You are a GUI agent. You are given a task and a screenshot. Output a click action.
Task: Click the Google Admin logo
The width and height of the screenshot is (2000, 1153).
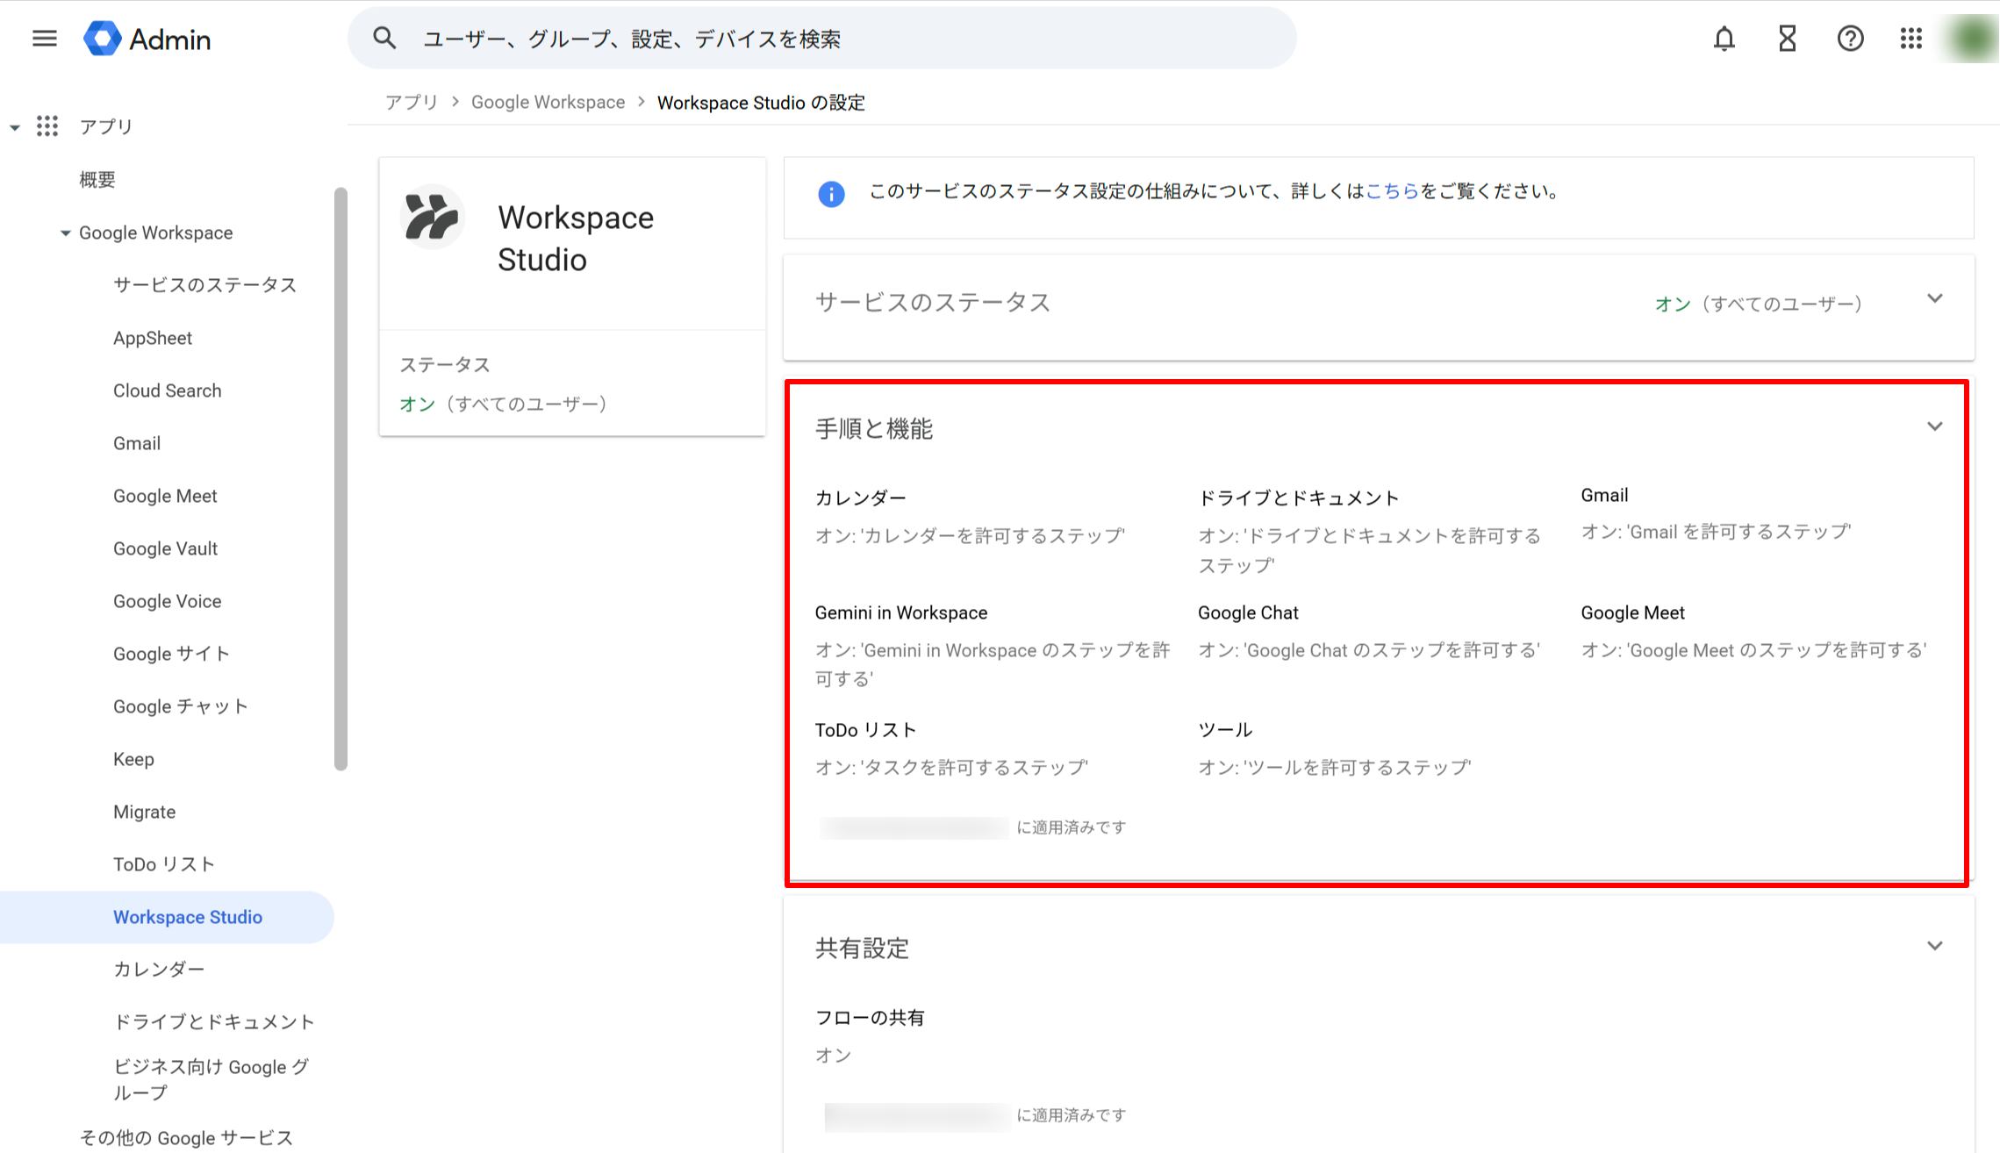[x=147, y=39]
